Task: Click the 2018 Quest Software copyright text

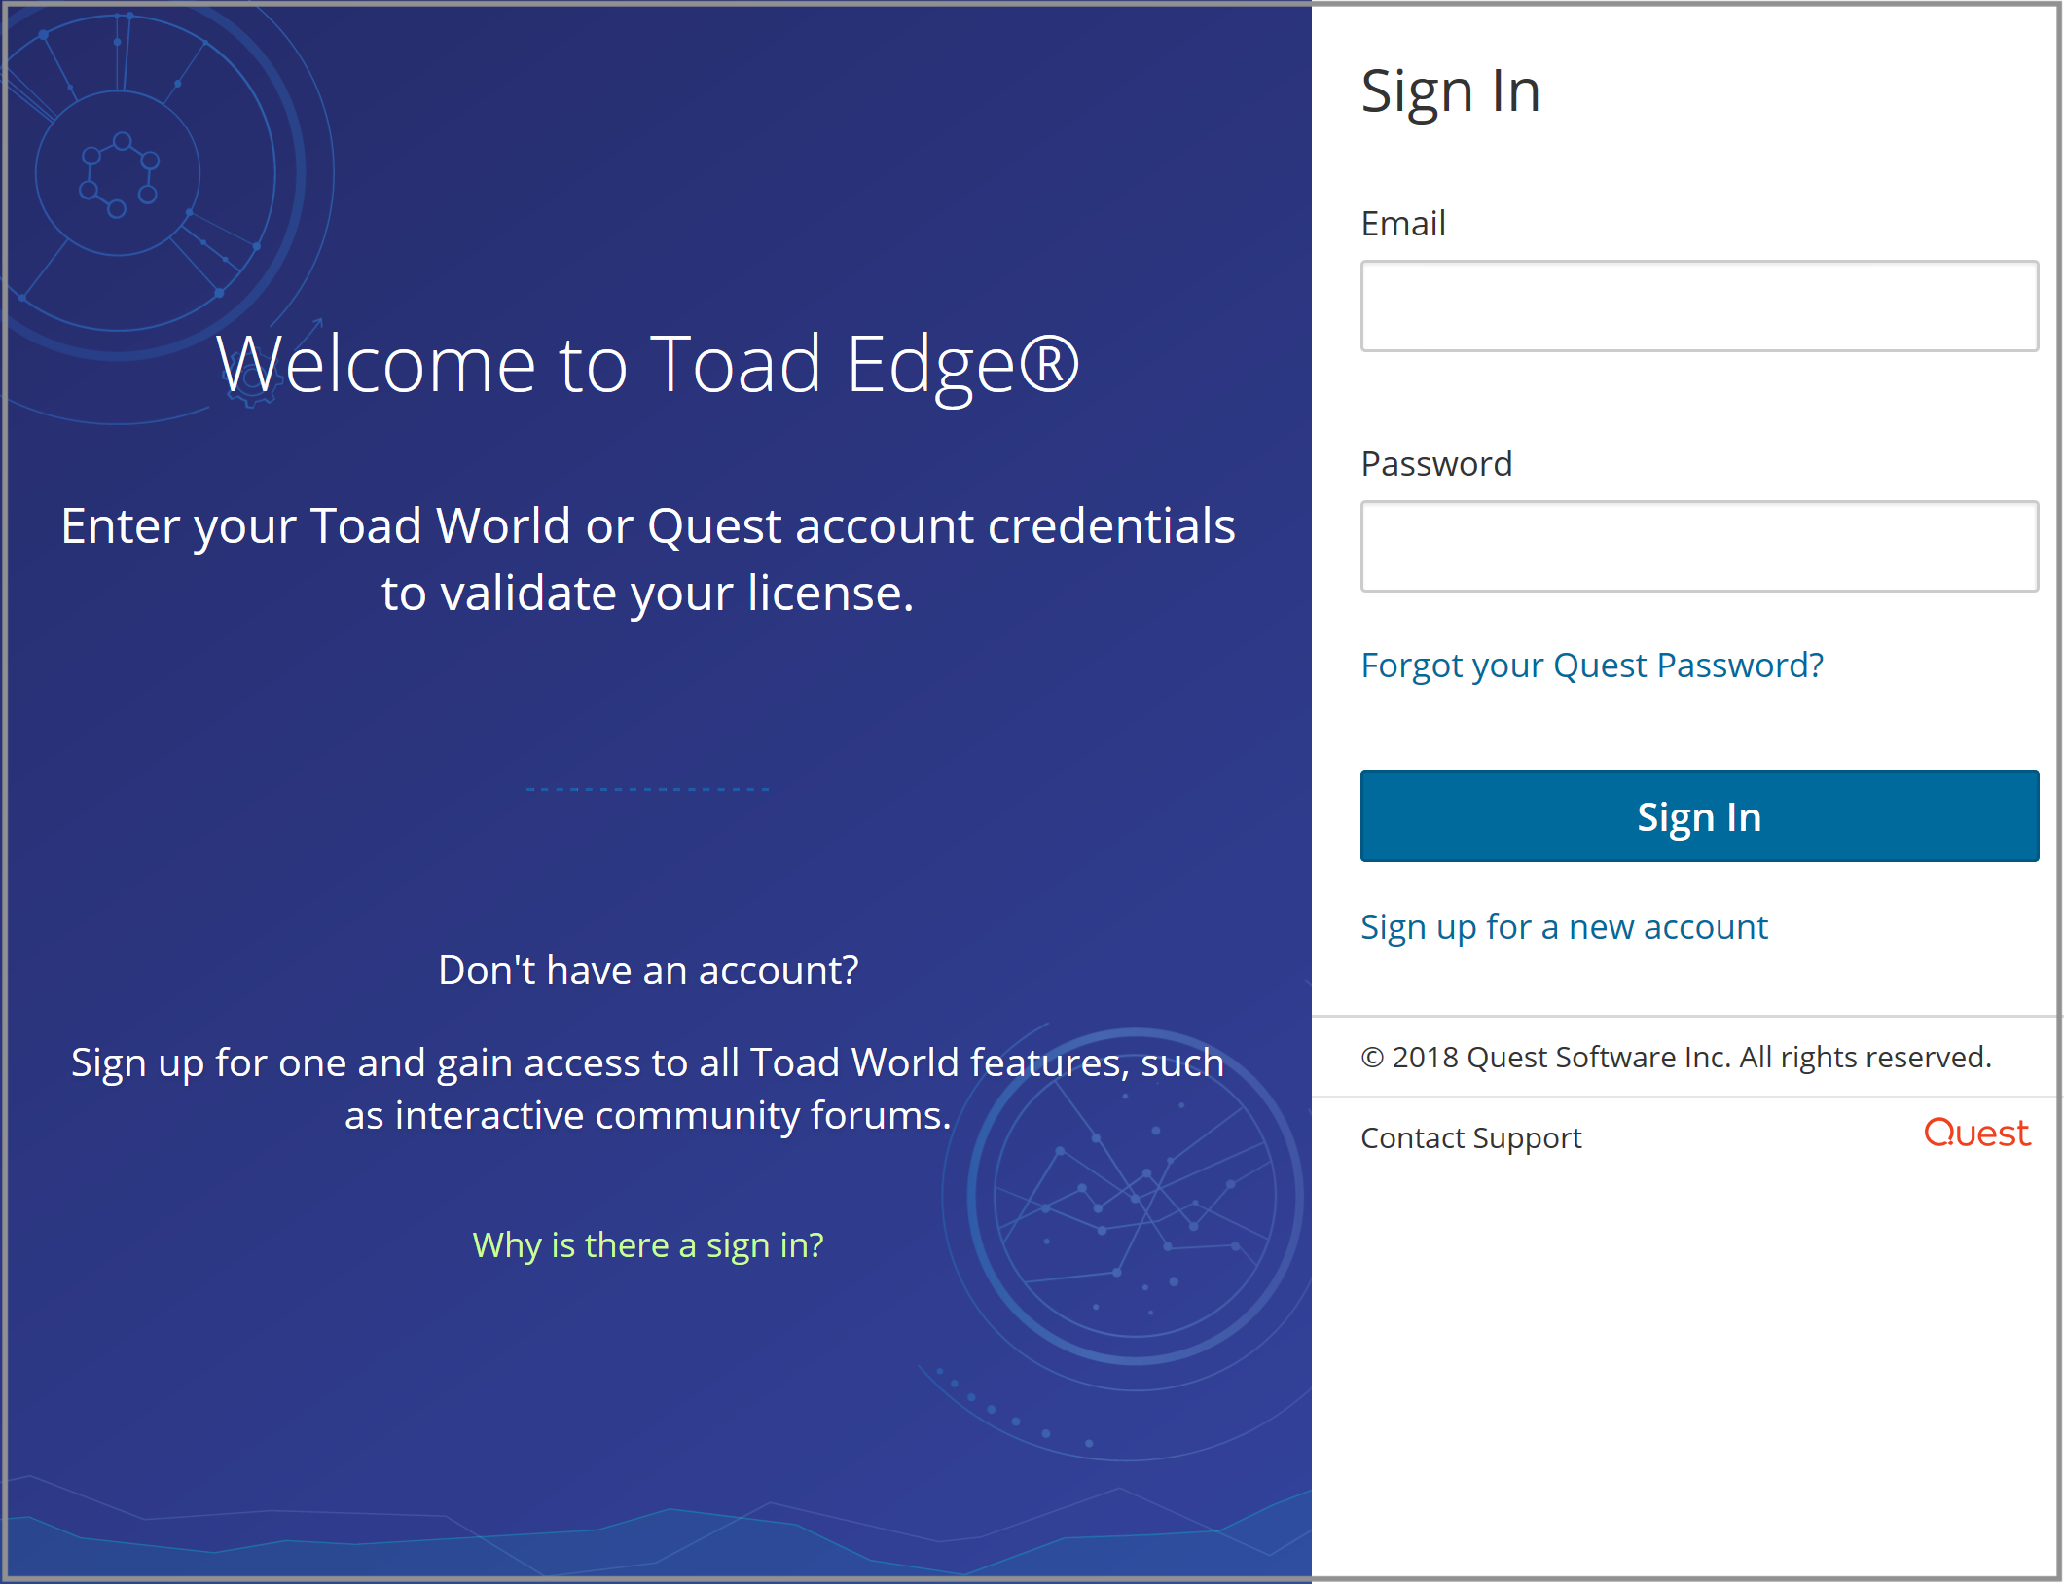Action: click(x=1676, y=1057)
